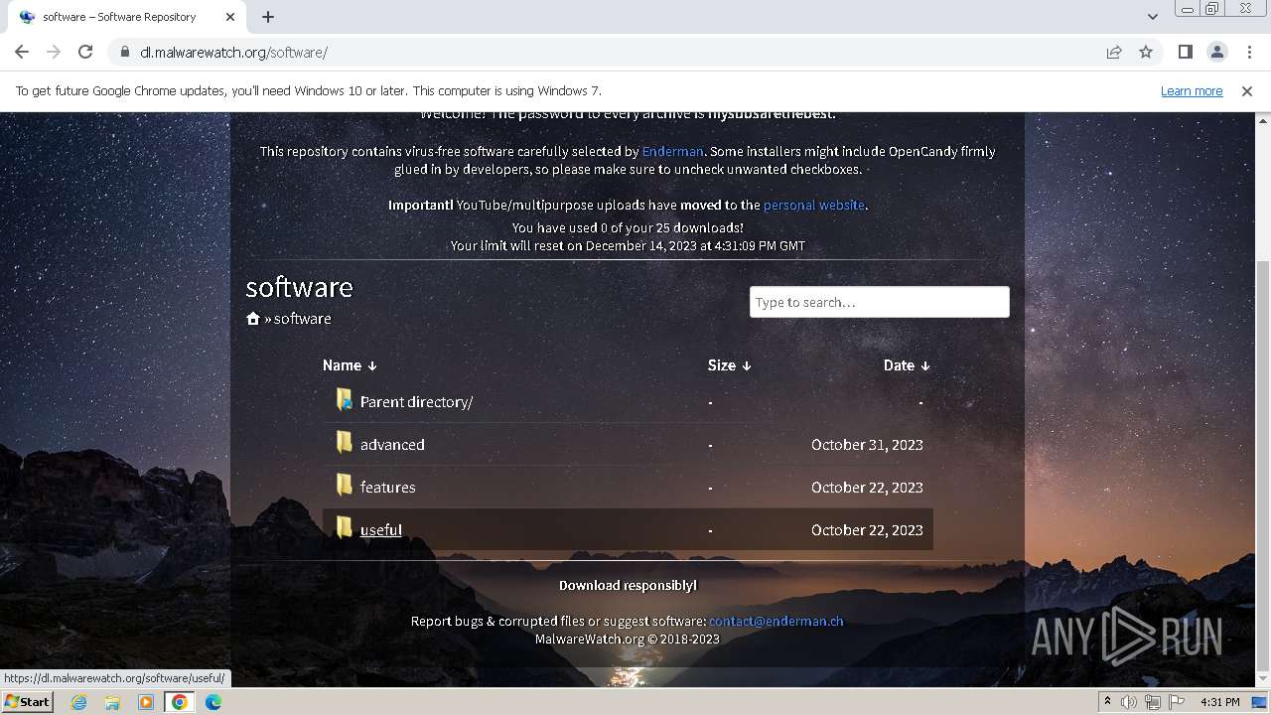Open the advanced folder

[x=392, y=444]
